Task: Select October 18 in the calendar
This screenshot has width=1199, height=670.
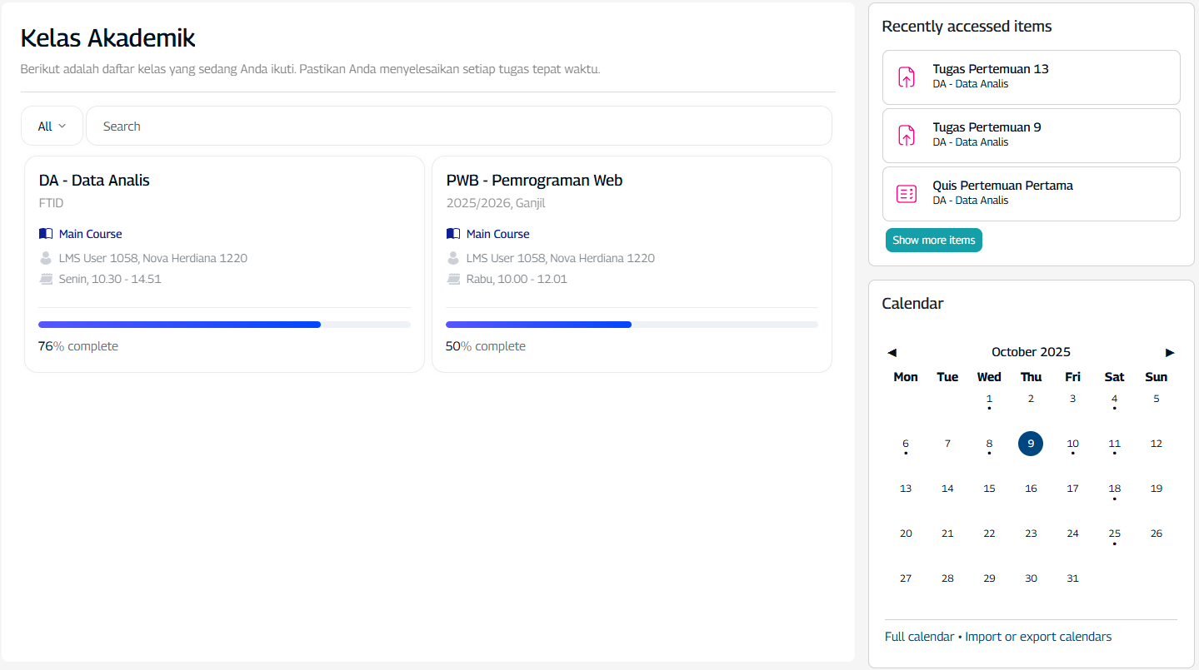Action: click(x=1114, y=489)
